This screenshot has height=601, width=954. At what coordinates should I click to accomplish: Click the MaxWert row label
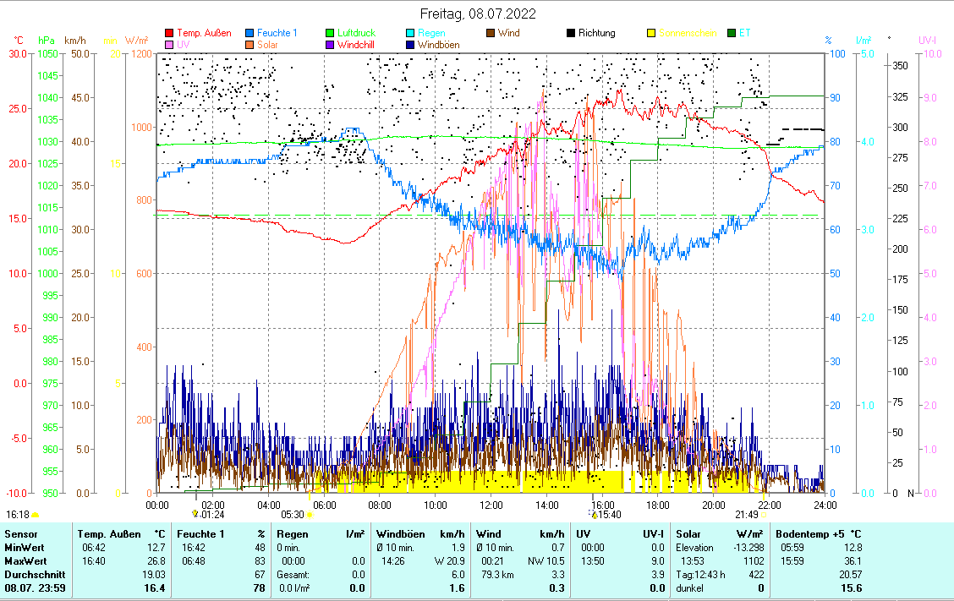point(25,560)
